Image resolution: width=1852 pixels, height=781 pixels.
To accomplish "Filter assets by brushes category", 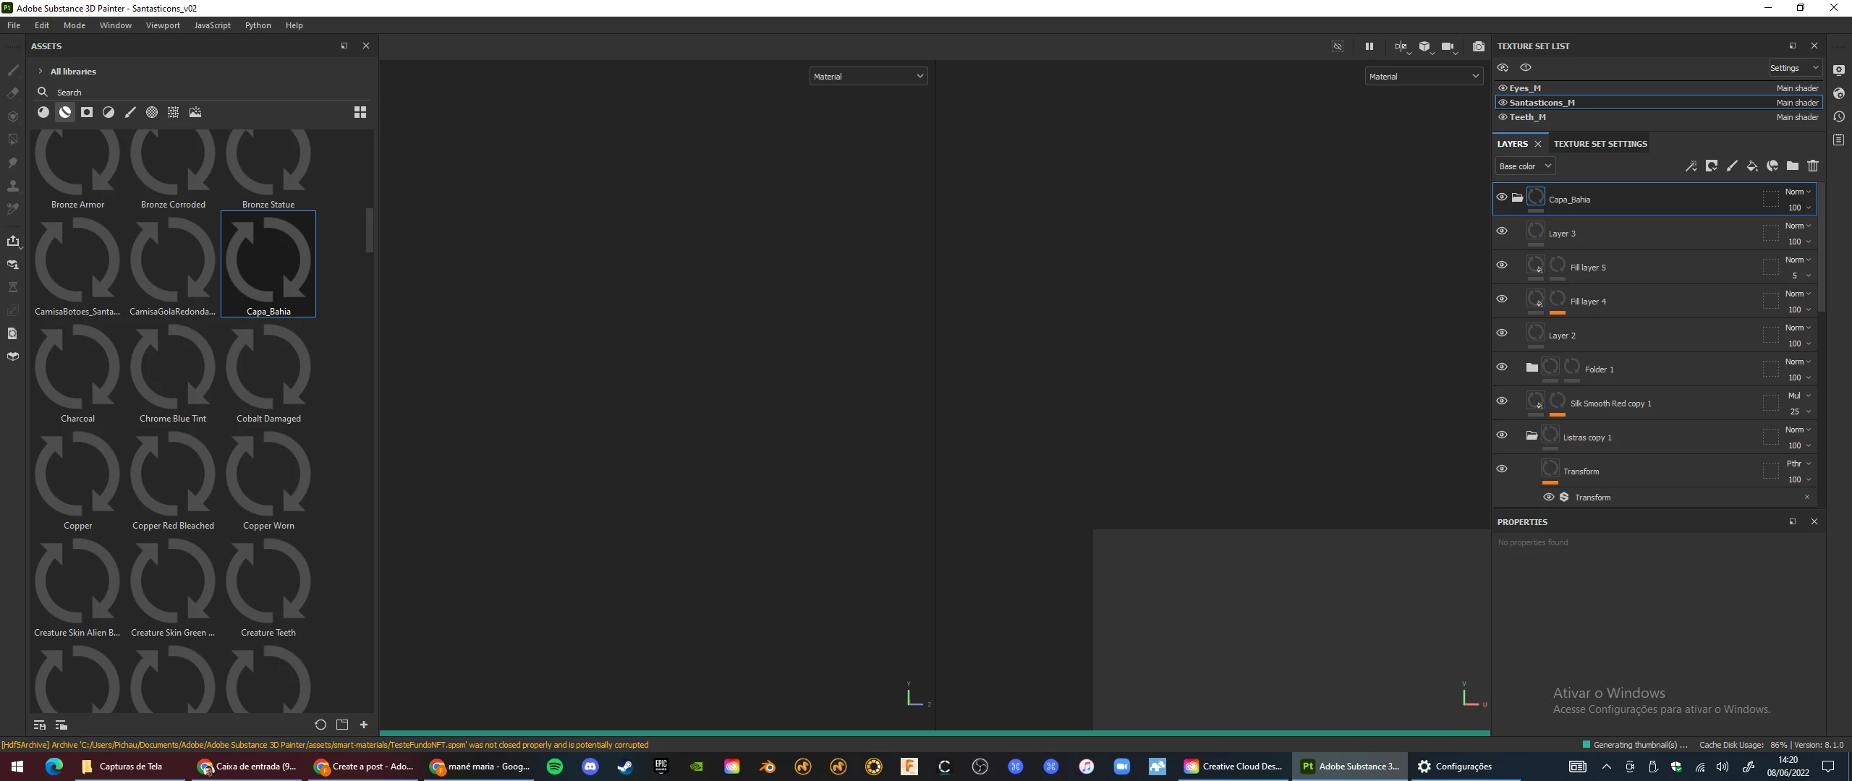I will [x=130, y=112].
